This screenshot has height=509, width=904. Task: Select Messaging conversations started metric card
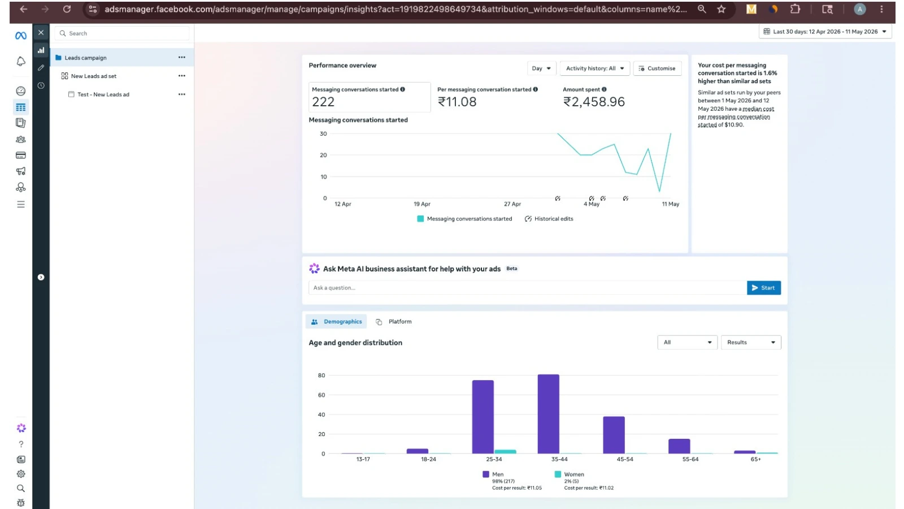370,97
